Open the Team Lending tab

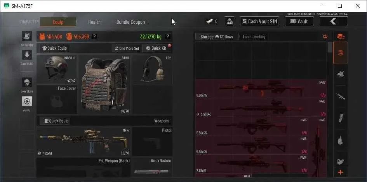pyautogui.click(x=254, y=37)
